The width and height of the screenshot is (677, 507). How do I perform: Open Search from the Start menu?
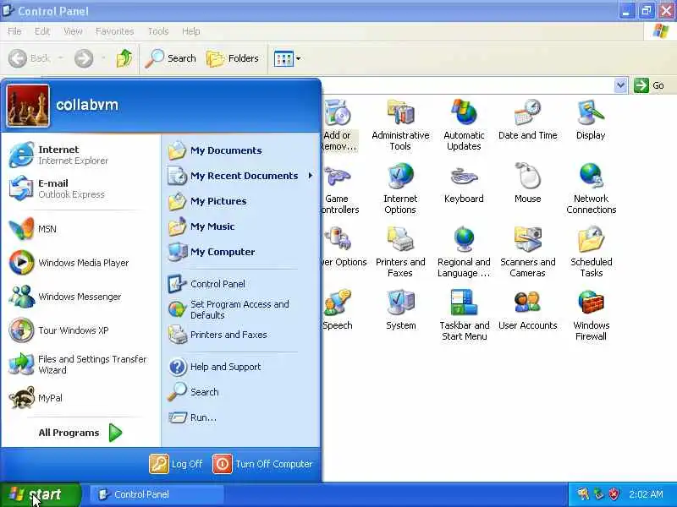tap(240, 392)
